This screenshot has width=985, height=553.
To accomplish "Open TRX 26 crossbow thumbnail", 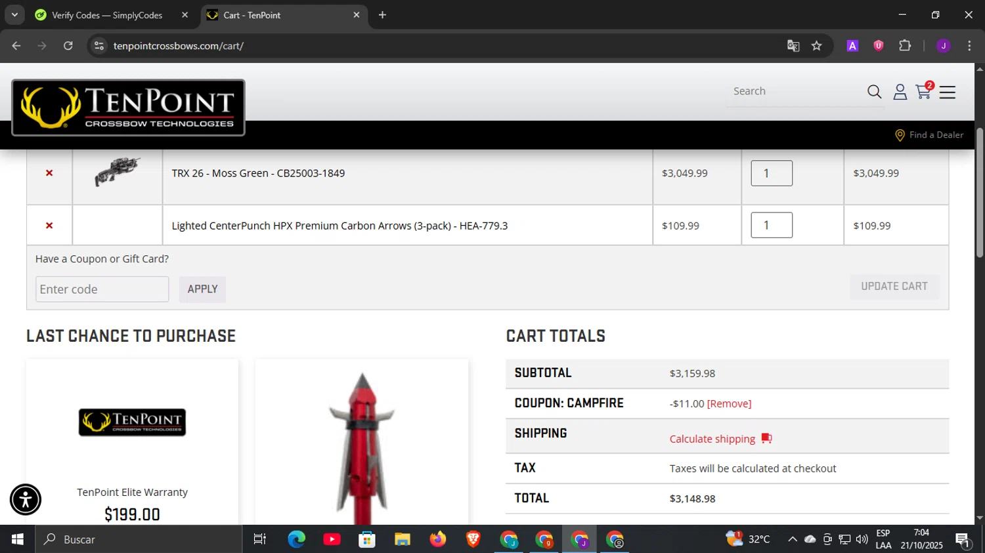I will click(118, 172).
